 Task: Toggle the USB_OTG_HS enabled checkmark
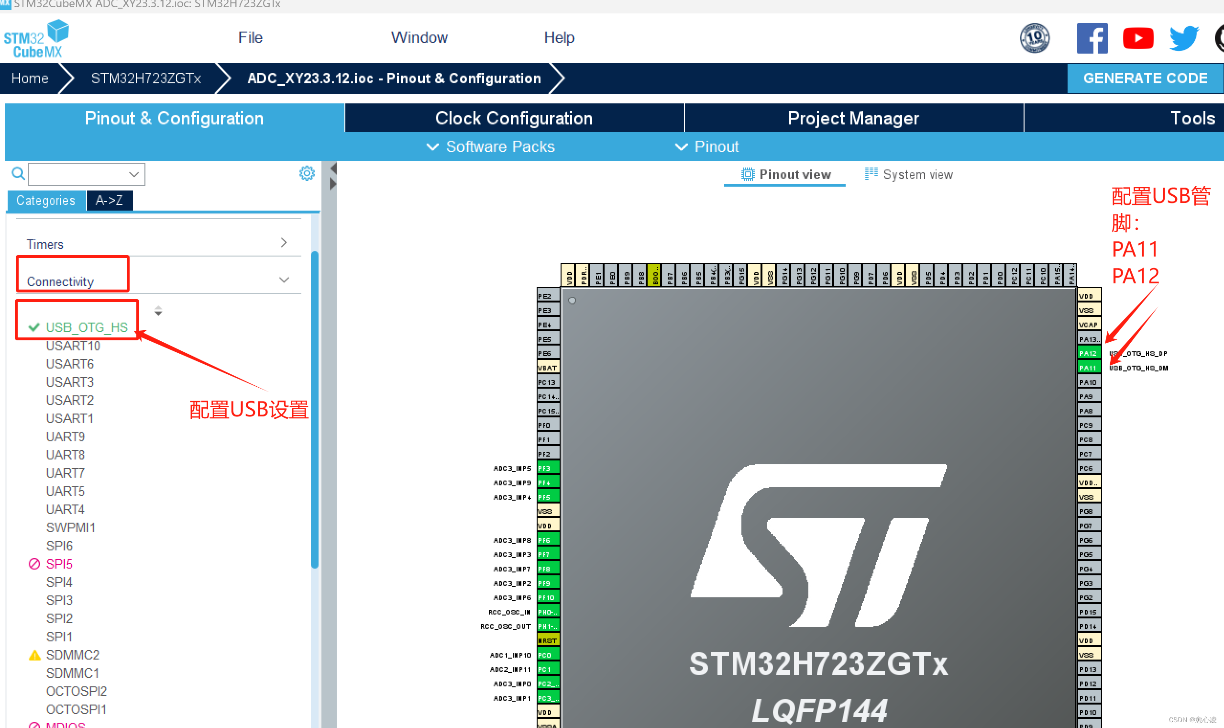pyautogui.click(x=33, y=327)
